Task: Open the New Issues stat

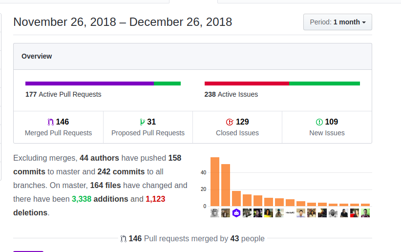Action: click(x=327, y=127)
